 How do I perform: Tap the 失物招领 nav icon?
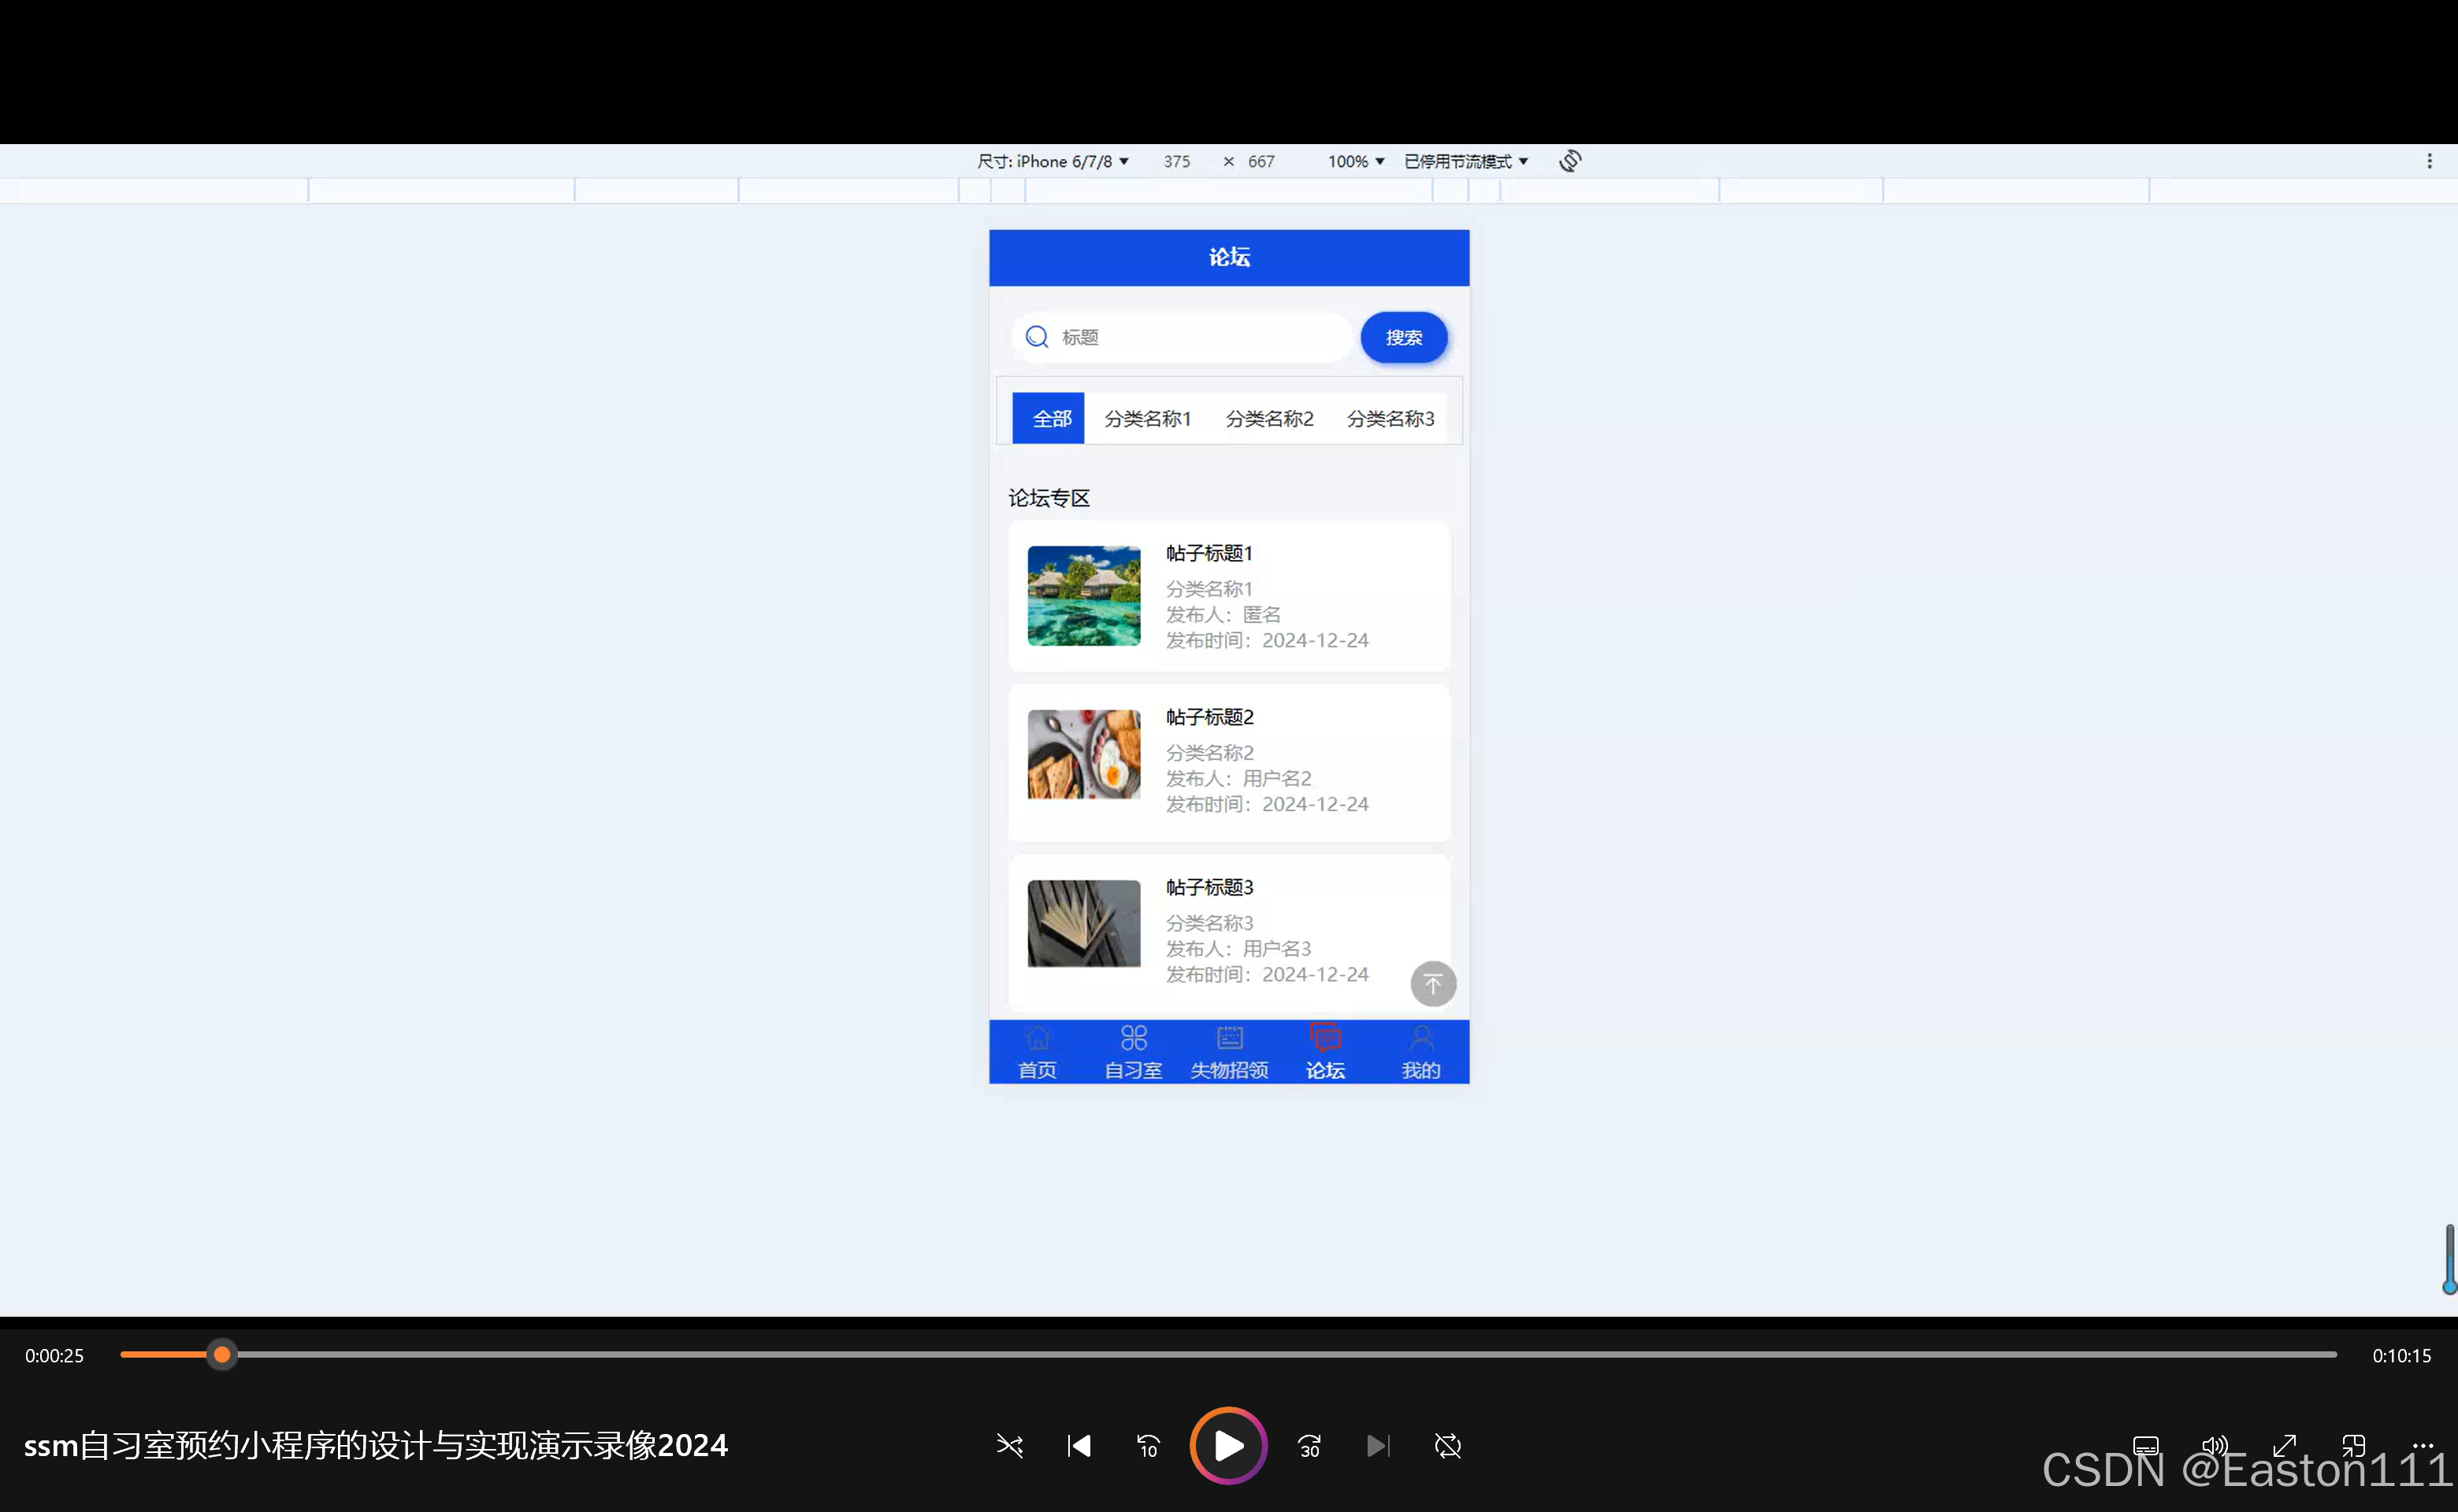pyautogui.click(x=1228, y=1038)
